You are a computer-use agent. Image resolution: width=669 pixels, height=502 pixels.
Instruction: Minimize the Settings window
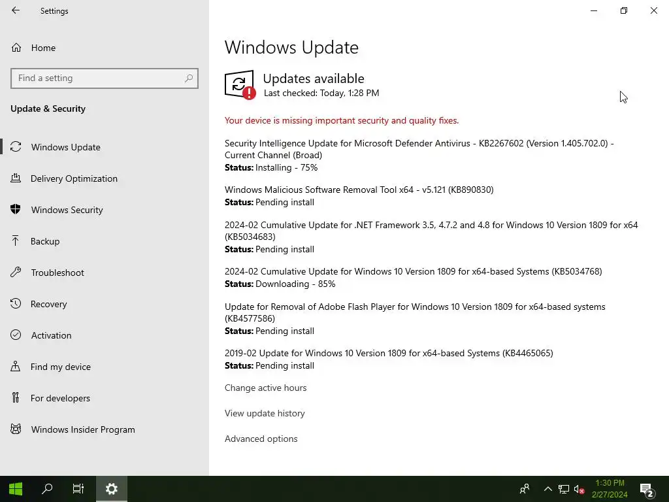tap(593, 10)
